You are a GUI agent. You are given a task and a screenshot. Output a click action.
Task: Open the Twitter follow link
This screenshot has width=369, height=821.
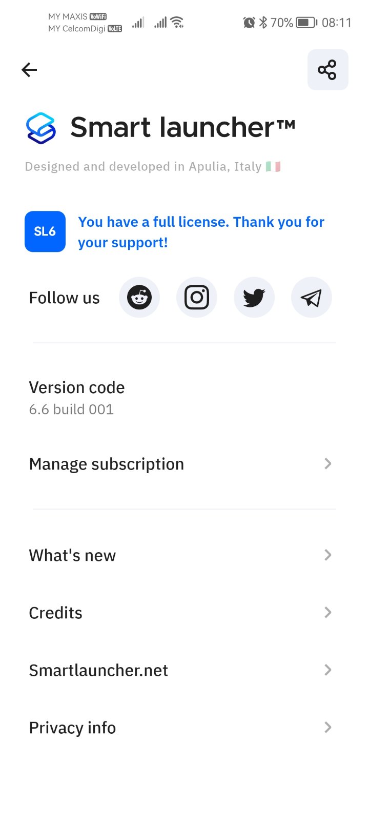tap(254, 298)
